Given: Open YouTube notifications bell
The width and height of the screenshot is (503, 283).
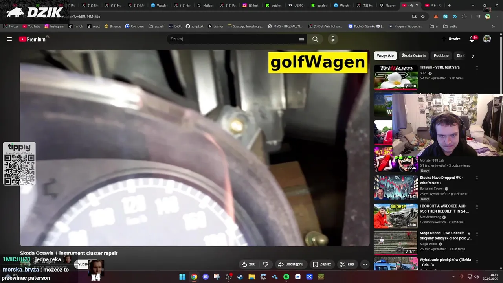Looking at the screenshot, I should click(x=473, y=39).
